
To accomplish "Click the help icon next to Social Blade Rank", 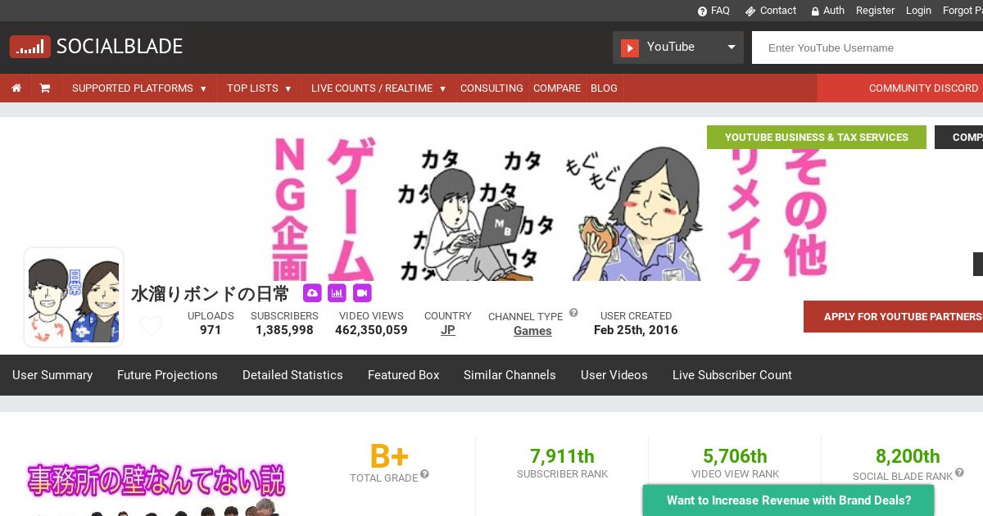I will click(x=959, y=473).
